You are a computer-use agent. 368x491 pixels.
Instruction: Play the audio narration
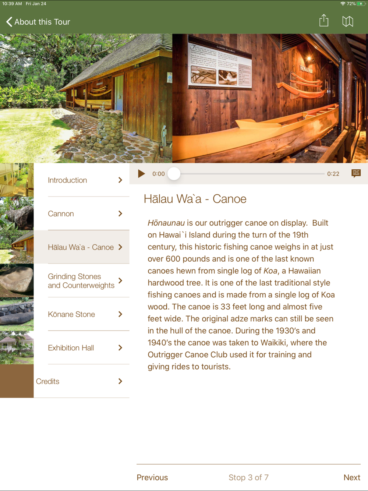click(141, 174)
